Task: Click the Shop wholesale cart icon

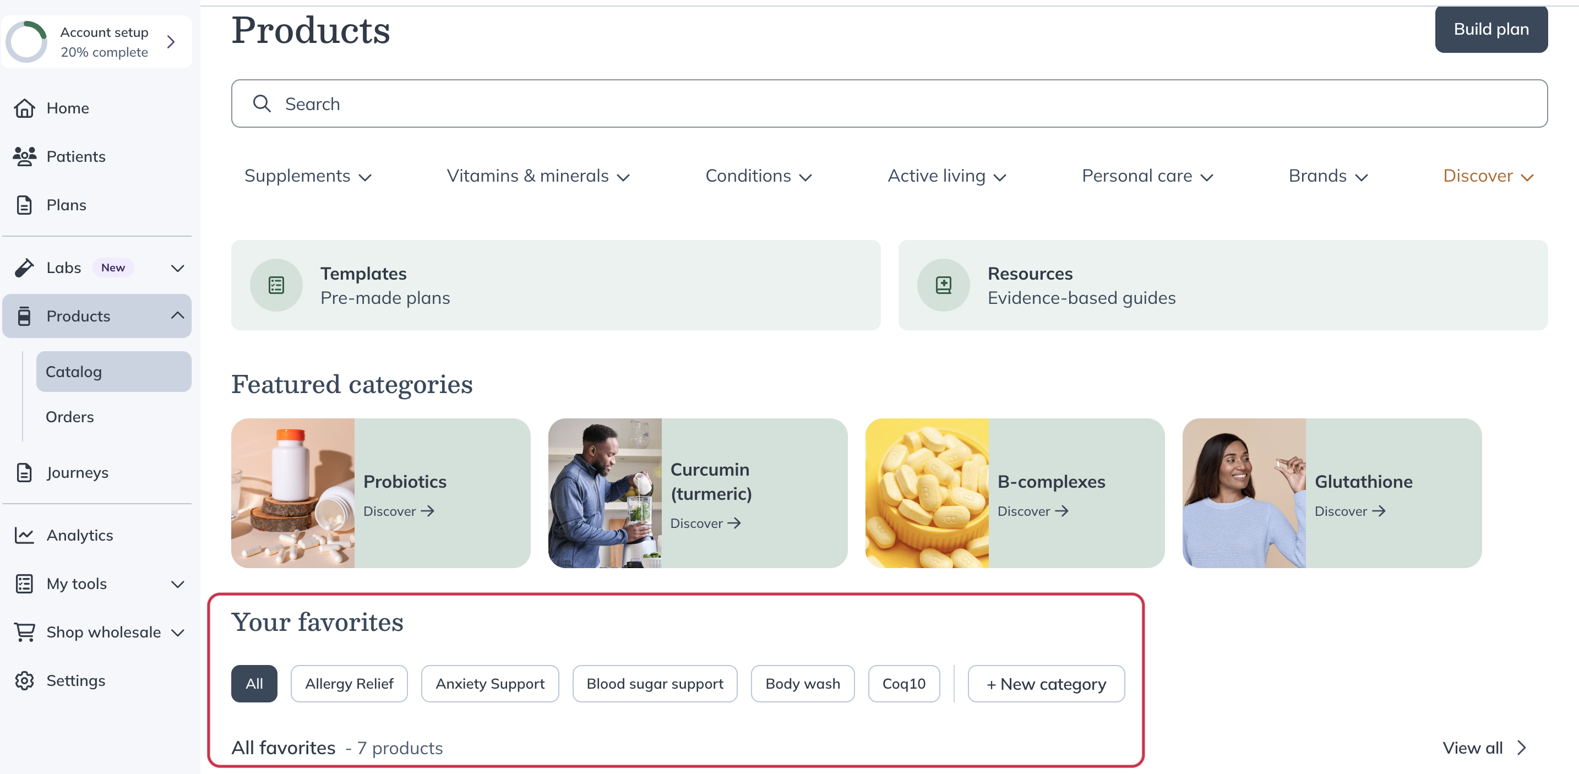Action: (x=24, y=632)
